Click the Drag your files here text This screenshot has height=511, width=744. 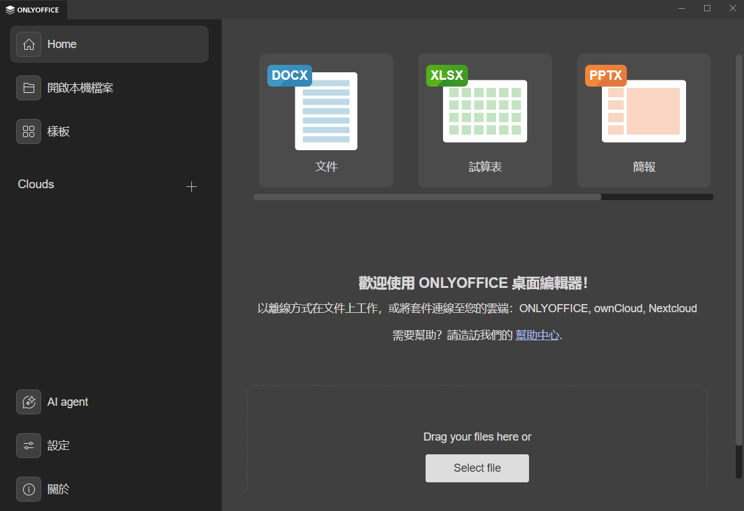point(477,436)
